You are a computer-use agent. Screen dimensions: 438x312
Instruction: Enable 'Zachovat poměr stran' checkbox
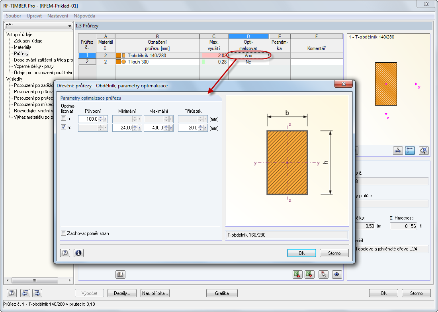[x=64, y=233]
